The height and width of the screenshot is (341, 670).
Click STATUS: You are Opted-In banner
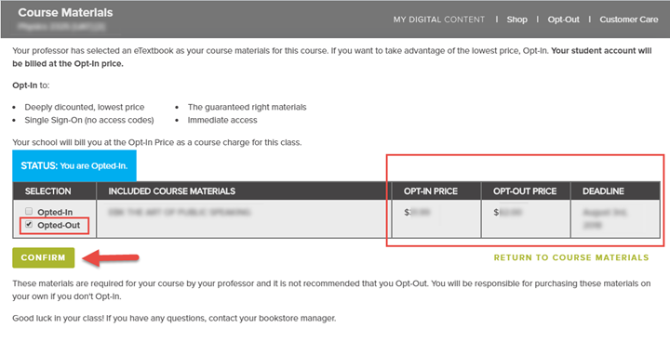[74, 165]
